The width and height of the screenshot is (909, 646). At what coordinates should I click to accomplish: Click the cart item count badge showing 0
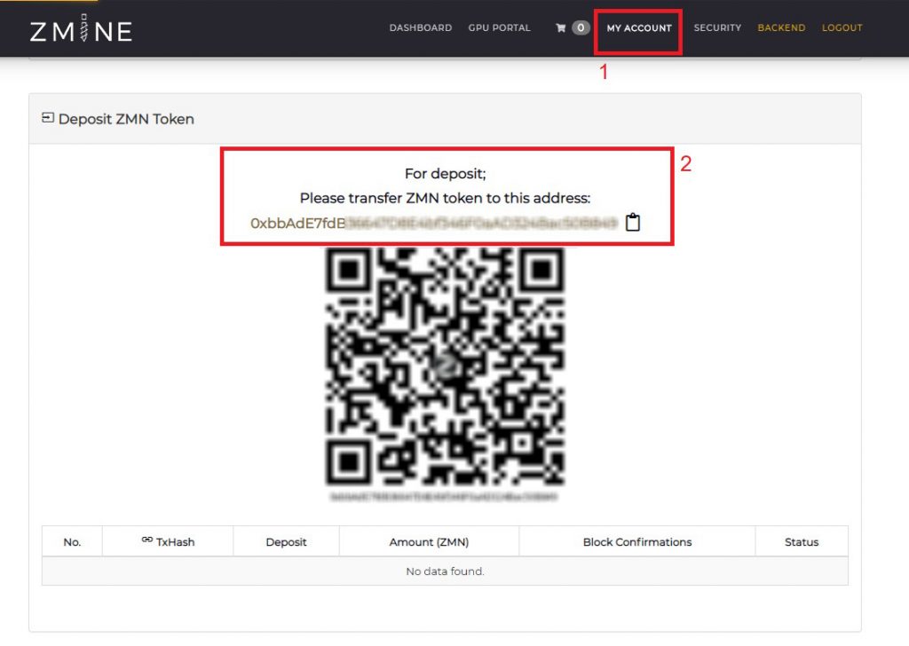[581, 28]
